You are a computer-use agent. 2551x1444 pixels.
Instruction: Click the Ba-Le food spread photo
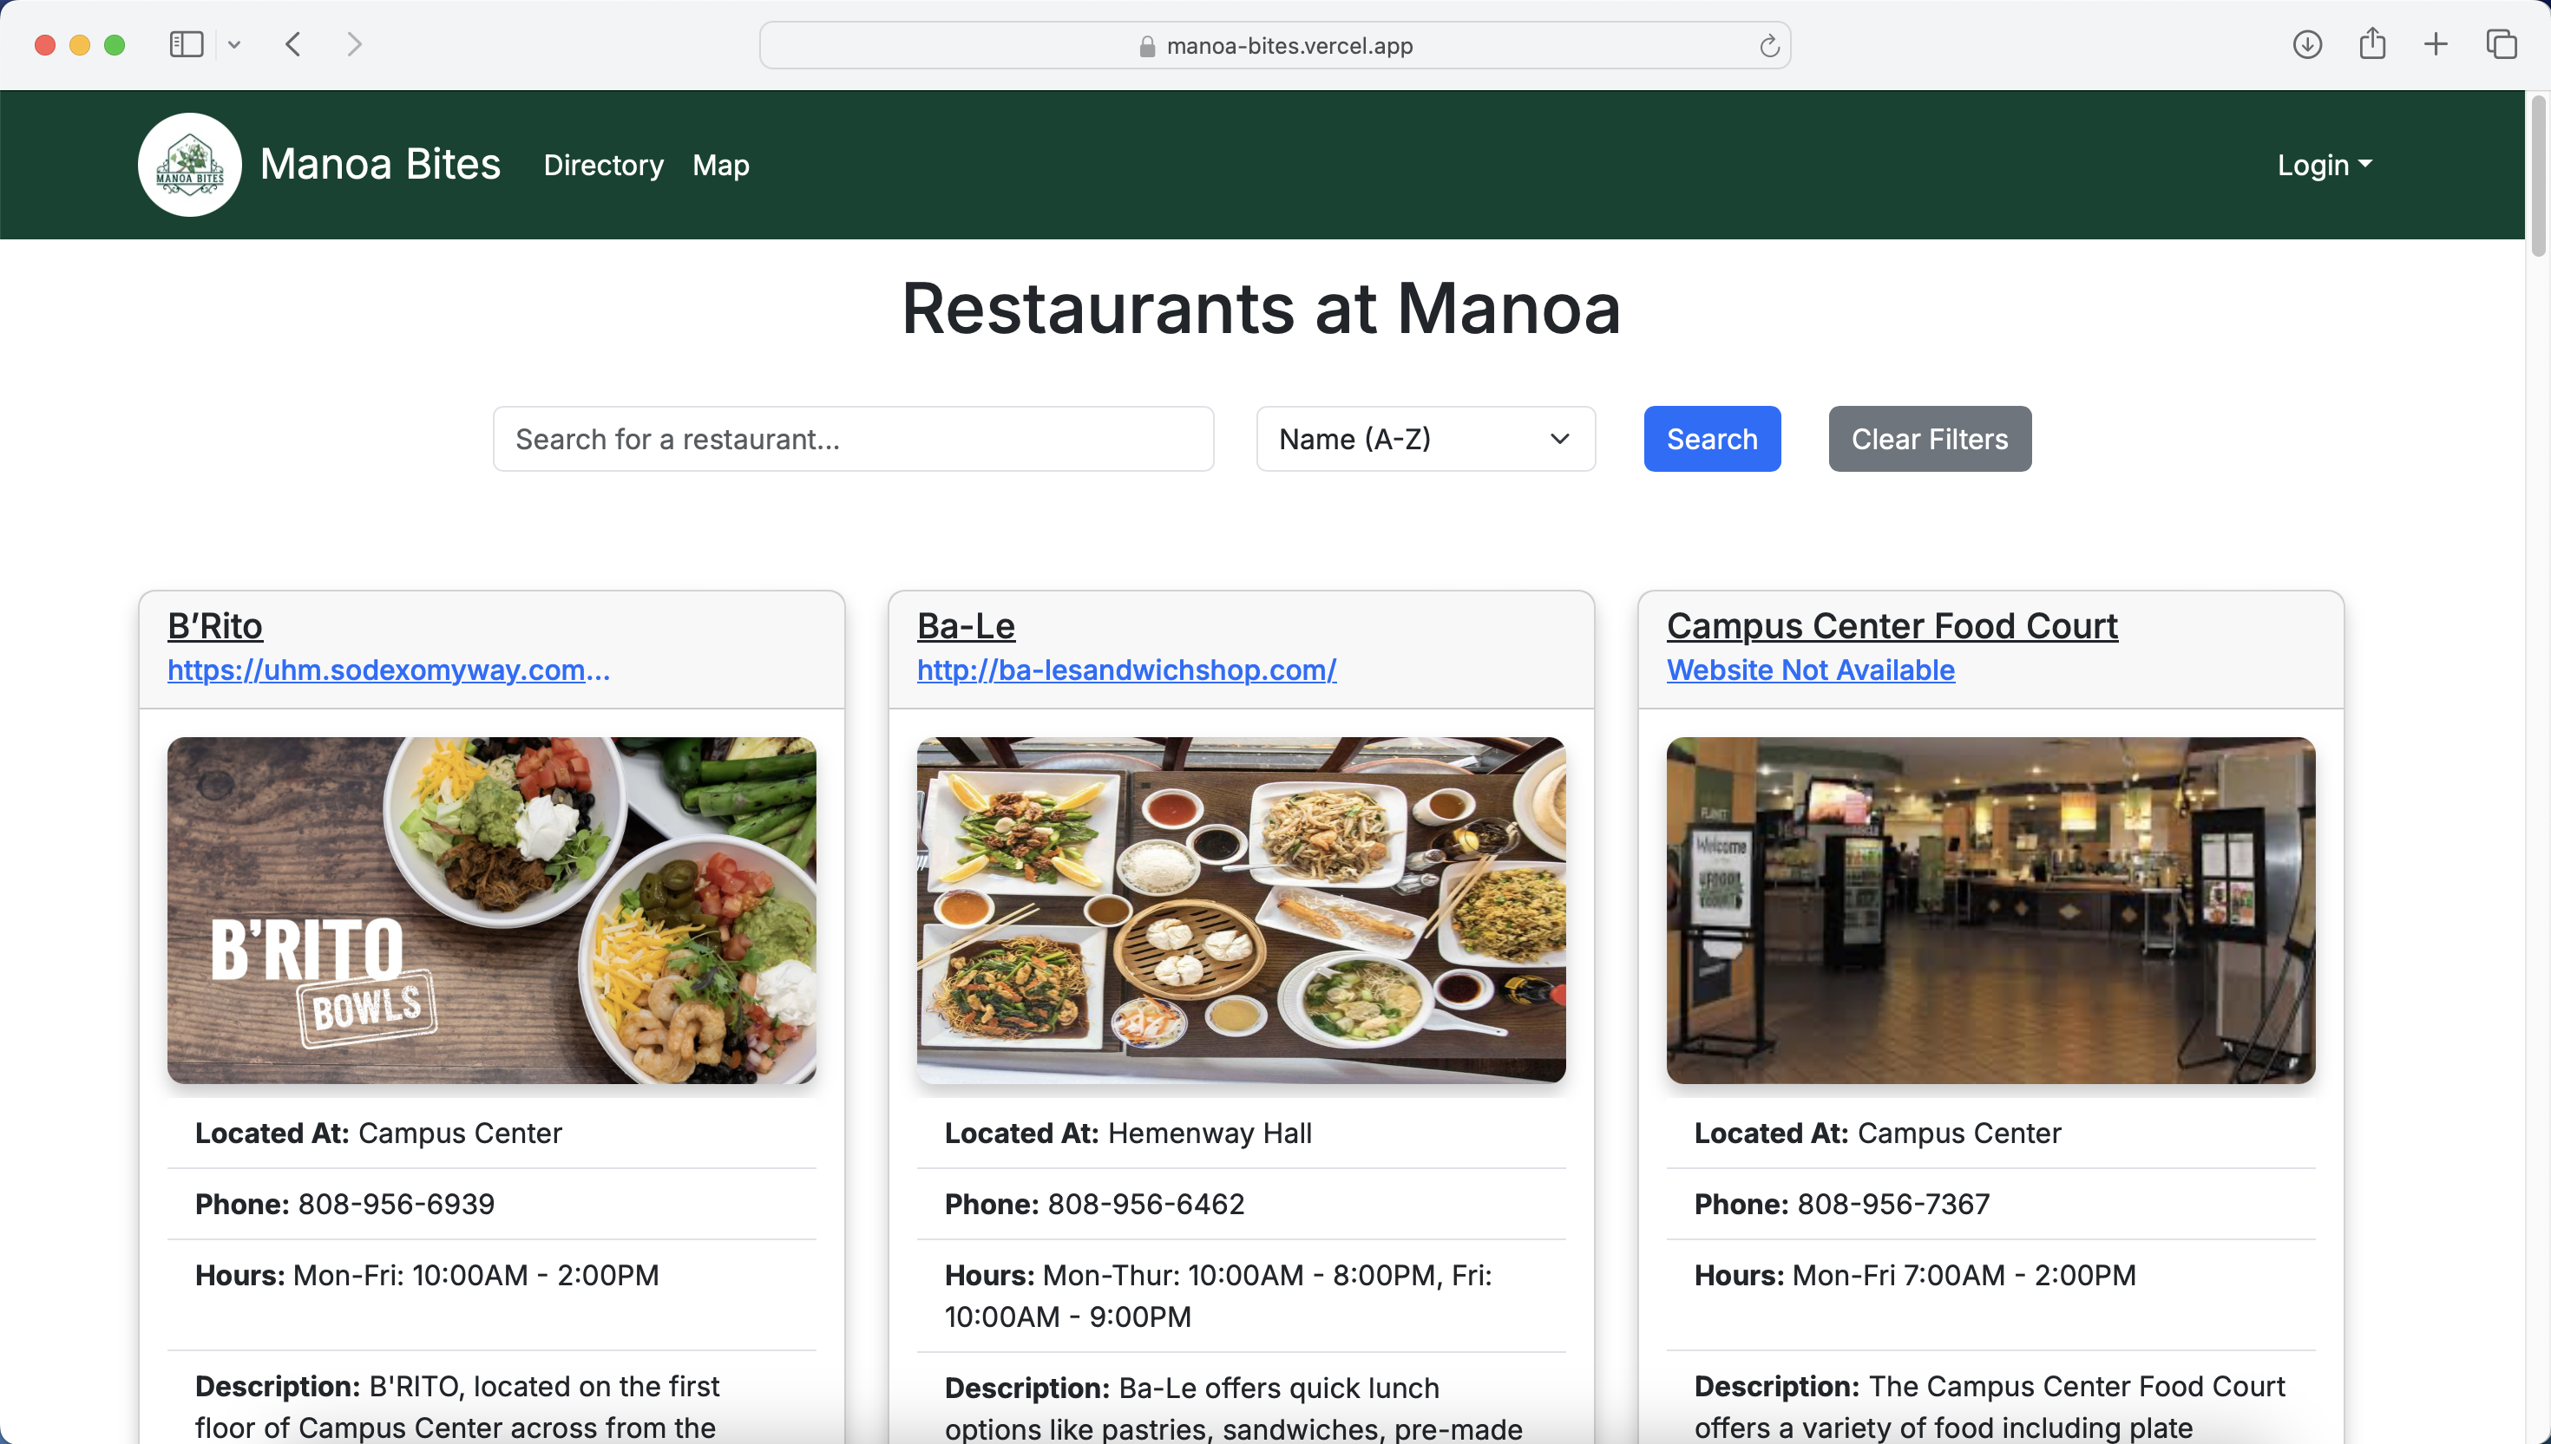click(1242, 910)
